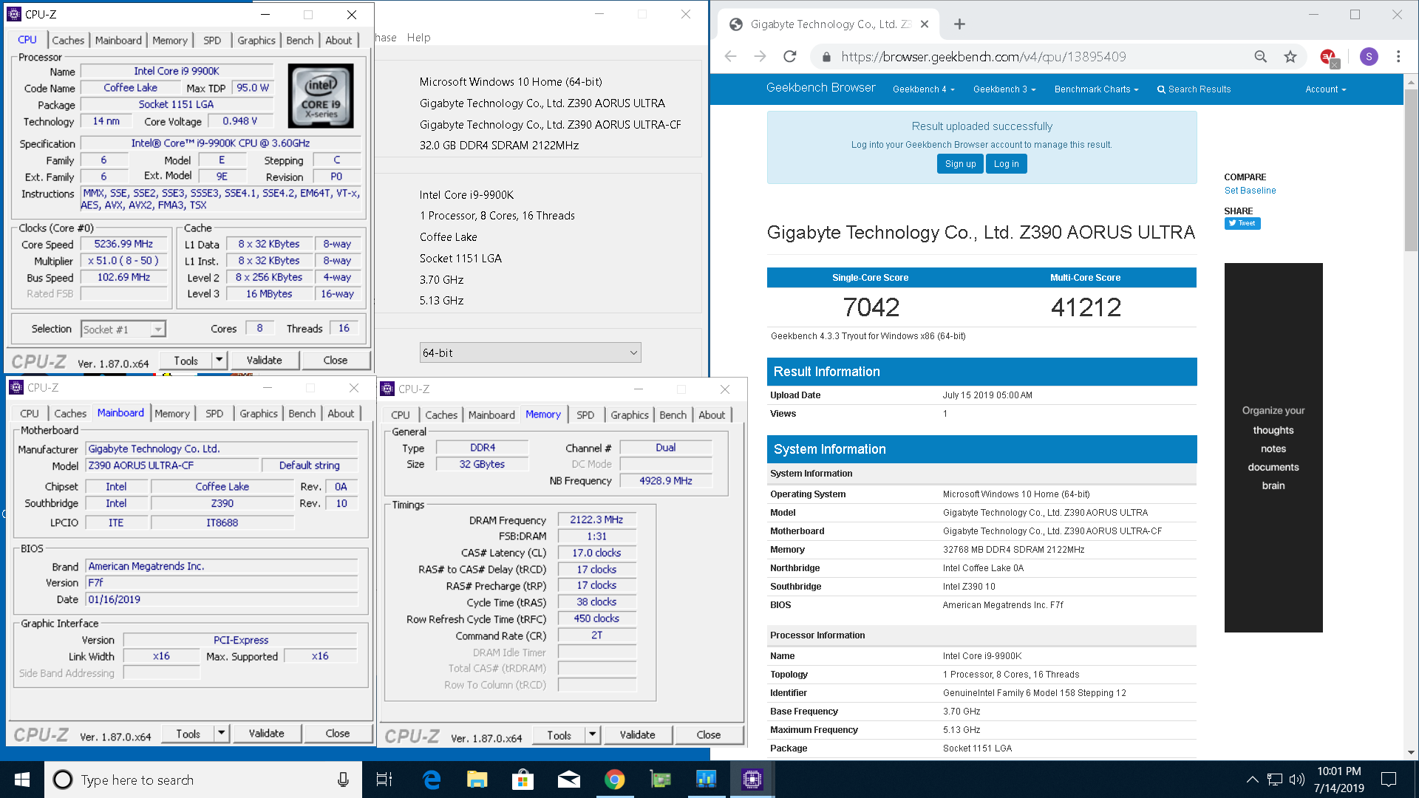This screenshot has width=1419, height=798.
Task: Click the site lock icon in address bar
Action: coord(826,57)
